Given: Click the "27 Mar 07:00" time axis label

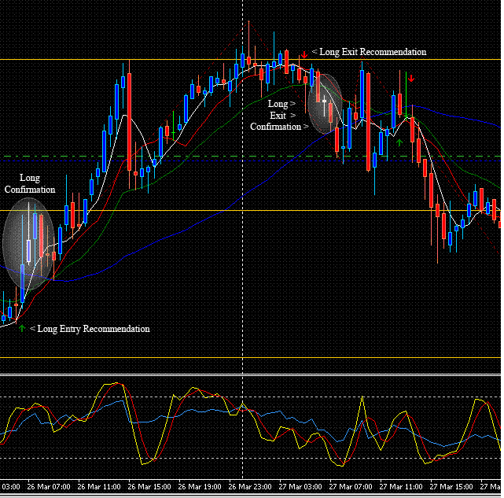Looking at the screenshot, I should pos(351,487).
